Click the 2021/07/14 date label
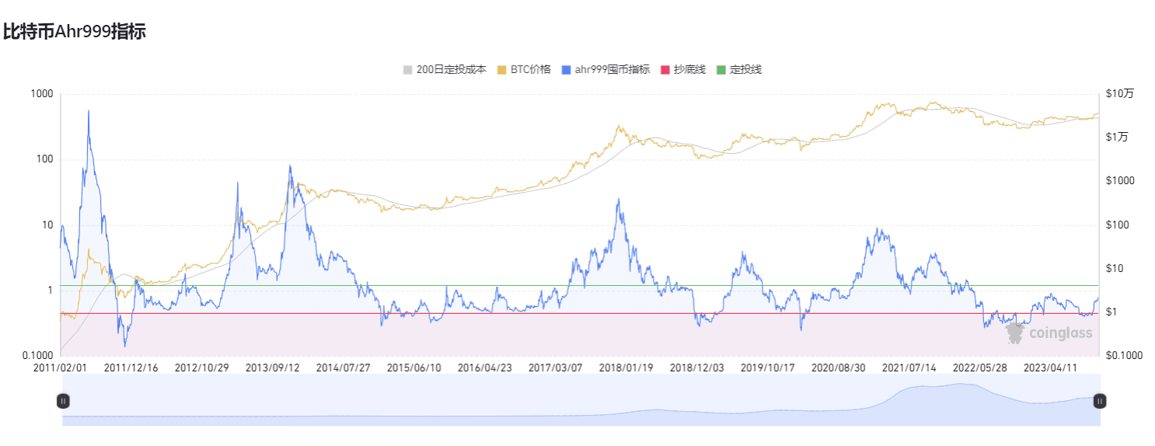 click(909, 368)
